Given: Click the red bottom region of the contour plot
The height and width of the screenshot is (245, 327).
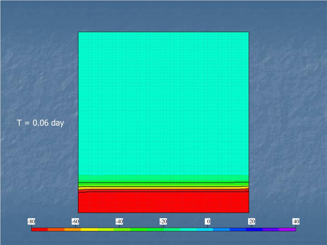Looking at the screenshot, I should pos(163,202).
